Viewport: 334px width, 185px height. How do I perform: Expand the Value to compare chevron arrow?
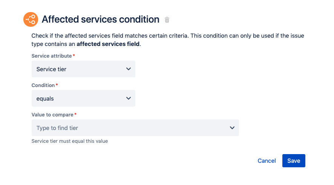(x=232, y=128)
